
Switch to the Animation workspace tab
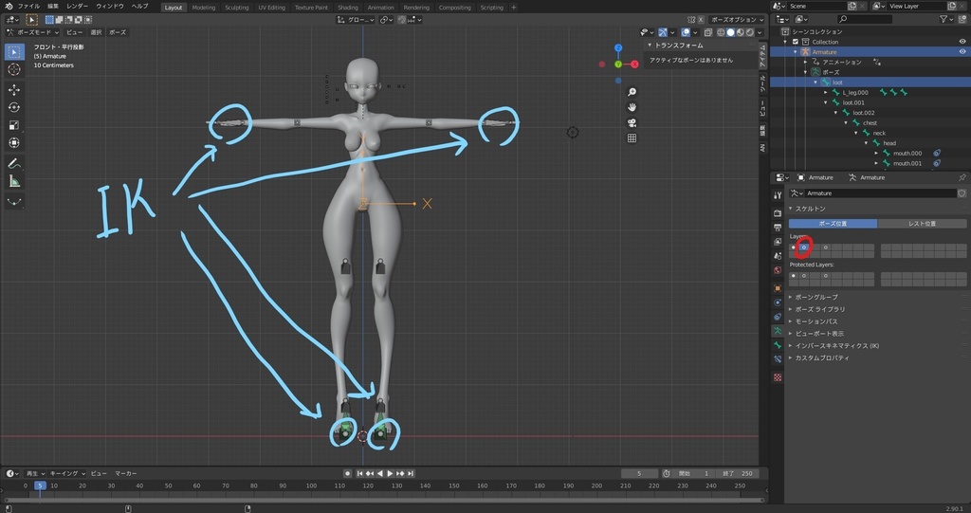381,8
